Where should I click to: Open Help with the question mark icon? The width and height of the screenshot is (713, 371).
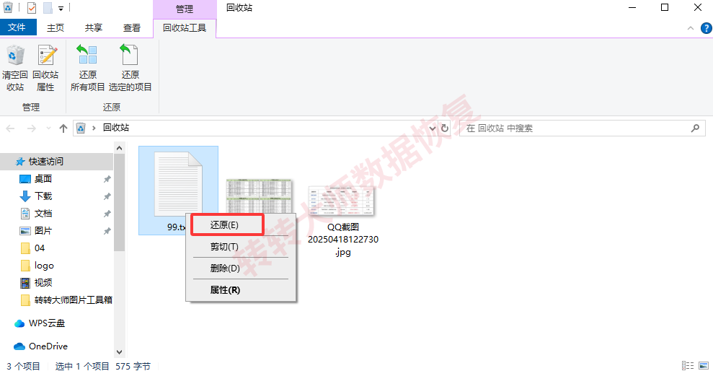[707, 28]
